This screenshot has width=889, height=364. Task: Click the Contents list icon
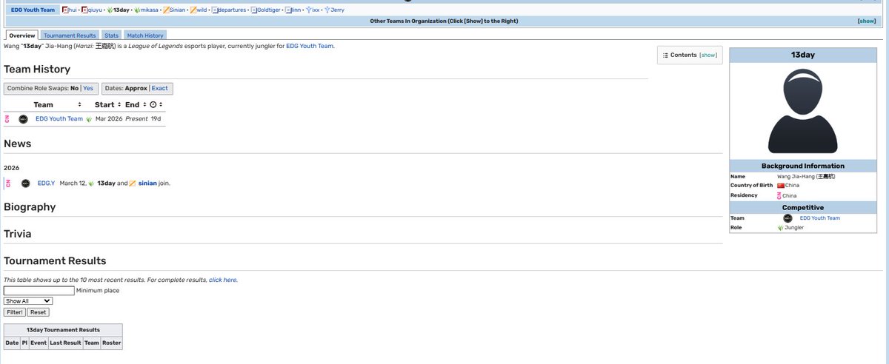click(665, 55)
